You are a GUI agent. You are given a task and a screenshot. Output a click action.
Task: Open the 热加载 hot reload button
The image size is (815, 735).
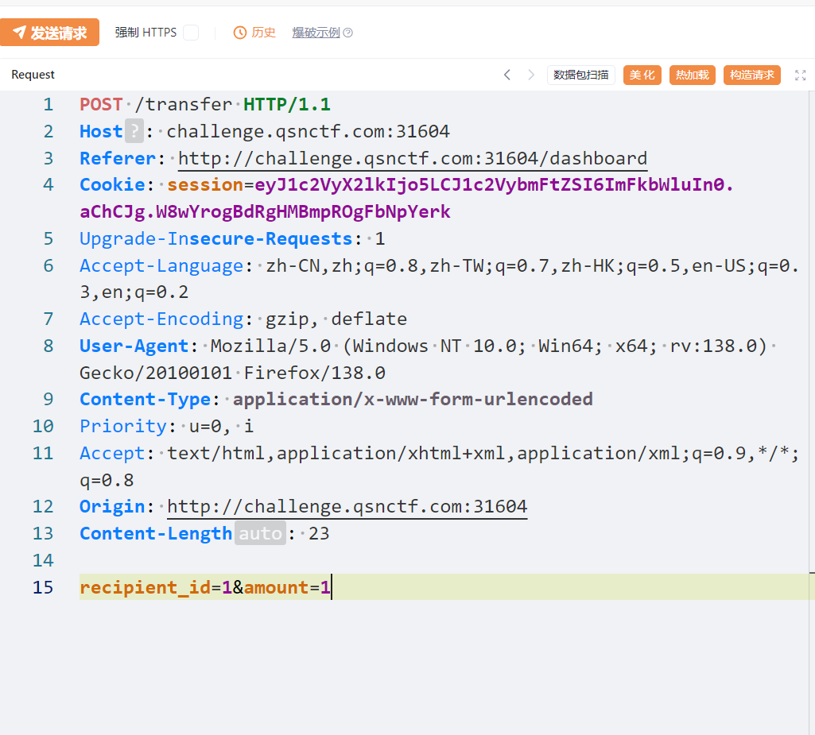pyautogui.click(x=693, y=75)
